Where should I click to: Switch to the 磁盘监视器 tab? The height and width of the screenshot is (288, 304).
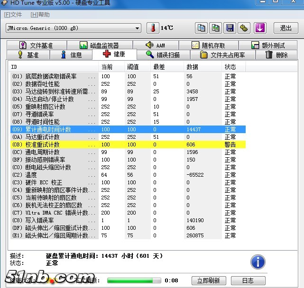click(x=100, y=45)
